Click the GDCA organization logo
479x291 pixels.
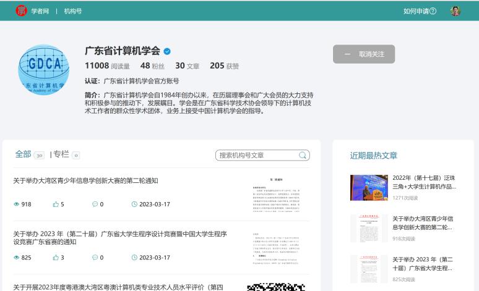(x=44, y=70)
